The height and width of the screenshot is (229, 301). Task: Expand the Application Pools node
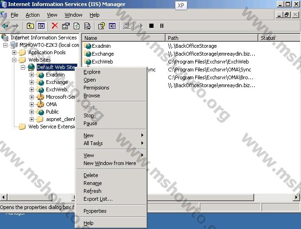[14, 52]
